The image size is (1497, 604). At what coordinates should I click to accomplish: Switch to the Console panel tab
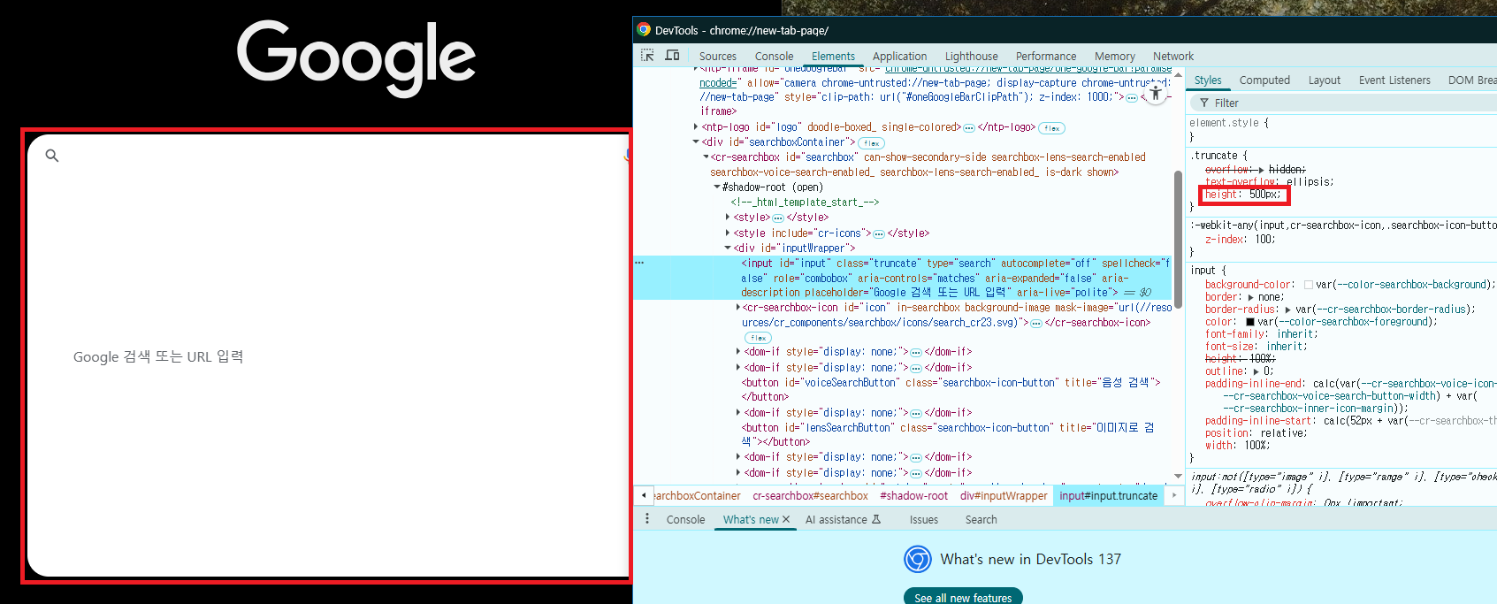(x=775, y=56)
